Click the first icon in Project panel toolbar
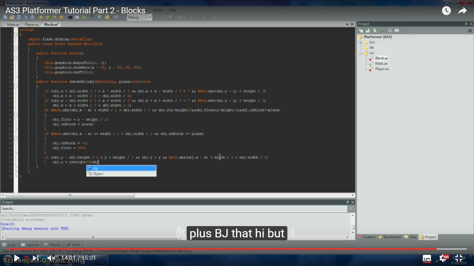This screenshot has height=266, width=474. [x=361, y=30]
